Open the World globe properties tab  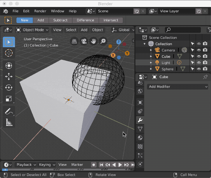pos(140,91)
